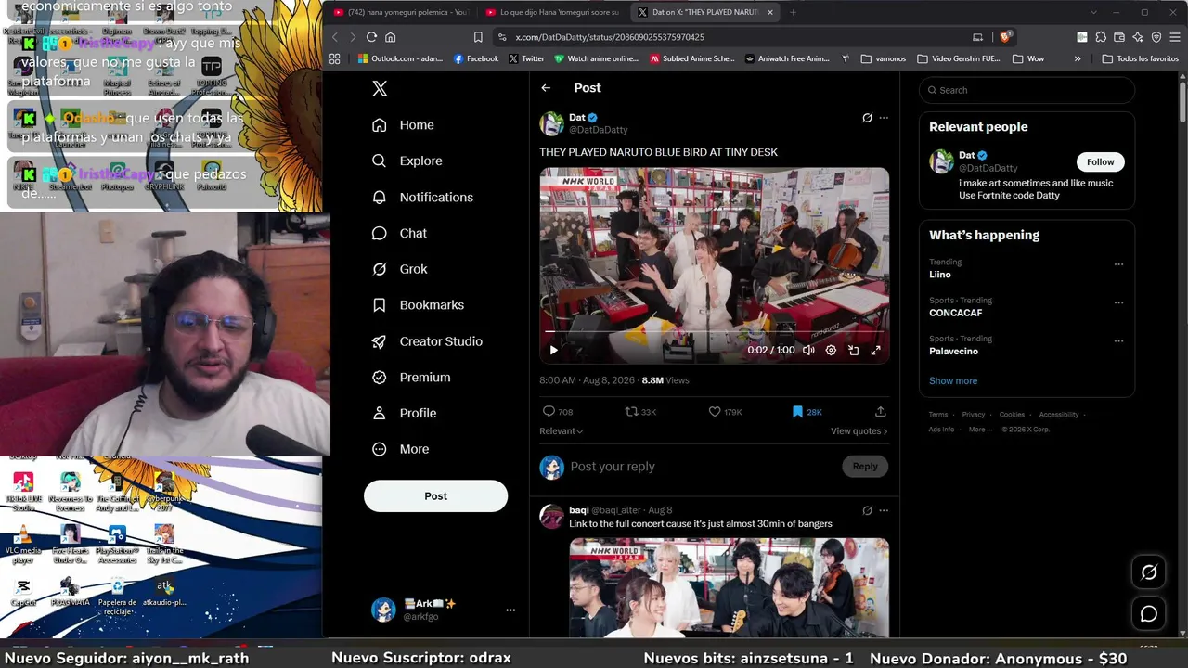Image resolution: width=1188 pixels, height=668 pixels.
Task: Click the browser address bar URL
Action: pyautogui.click(x=611, y=37)
